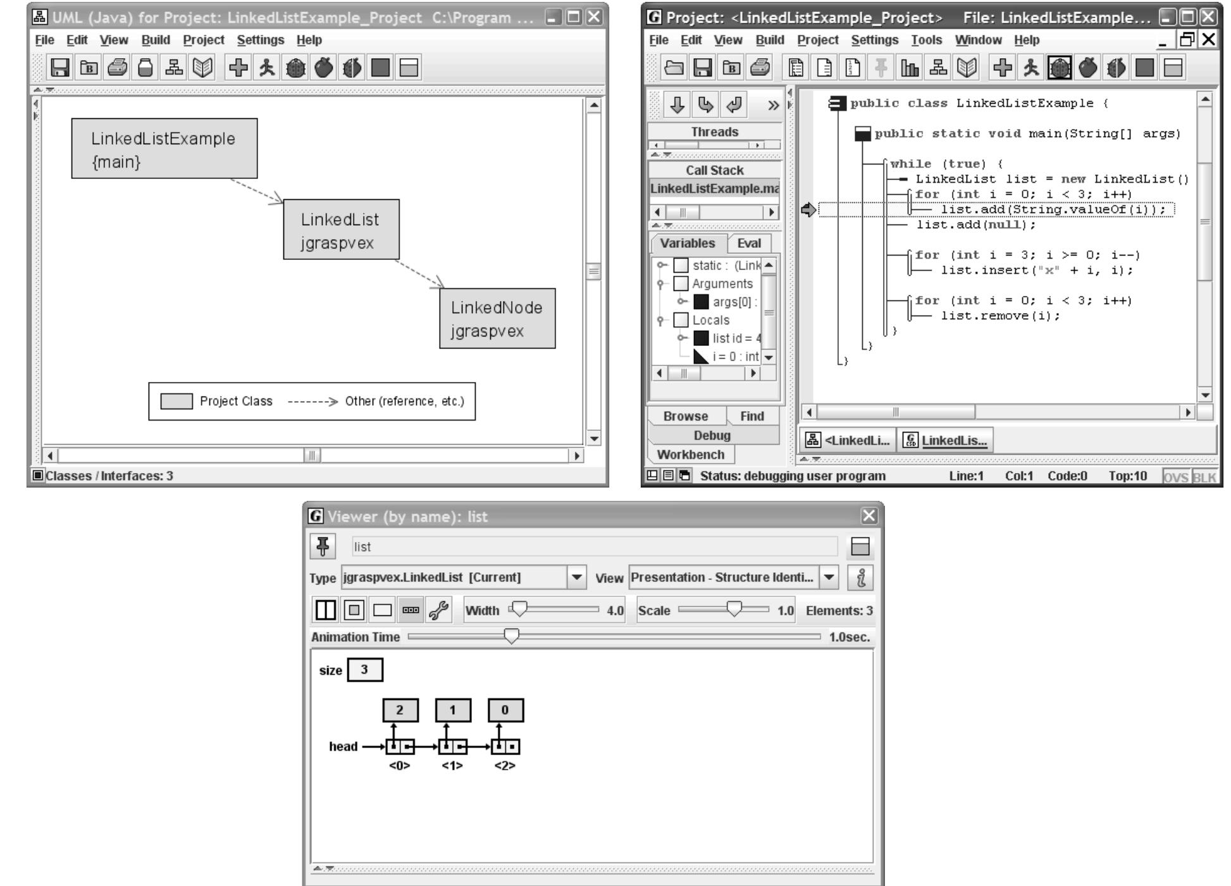Viewport: 1231px width, 886px height.
Task: Toggle the three-small-boxes button in Viewer toolbar
Action: pyautogui.click(x=411, y=610)
